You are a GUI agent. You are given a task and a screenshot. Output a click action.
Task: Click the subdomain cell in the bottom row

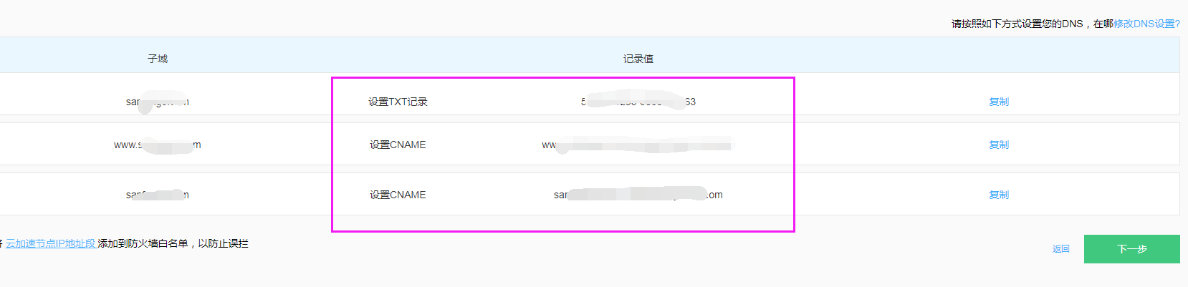[158, 195]
